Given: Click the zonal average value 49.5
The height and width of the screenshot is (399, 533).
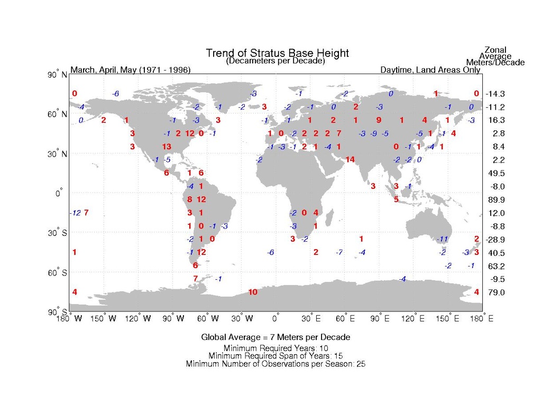Looking at the screenshot, I should 497,173.
